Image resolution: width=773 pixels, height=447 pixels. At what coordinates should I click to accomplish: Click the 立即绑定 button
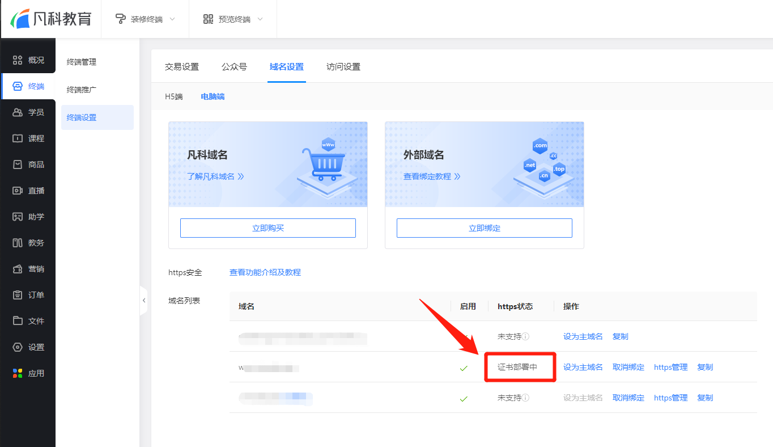pyautogui.click(x=485, y=228)
